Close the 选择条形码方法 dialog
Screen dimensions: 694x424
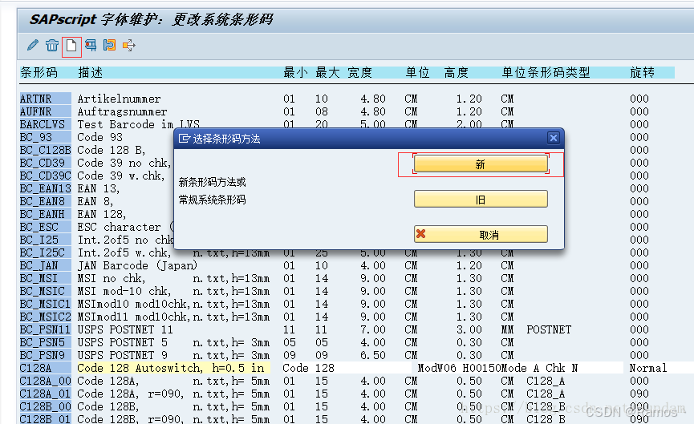tap(554, 138)
